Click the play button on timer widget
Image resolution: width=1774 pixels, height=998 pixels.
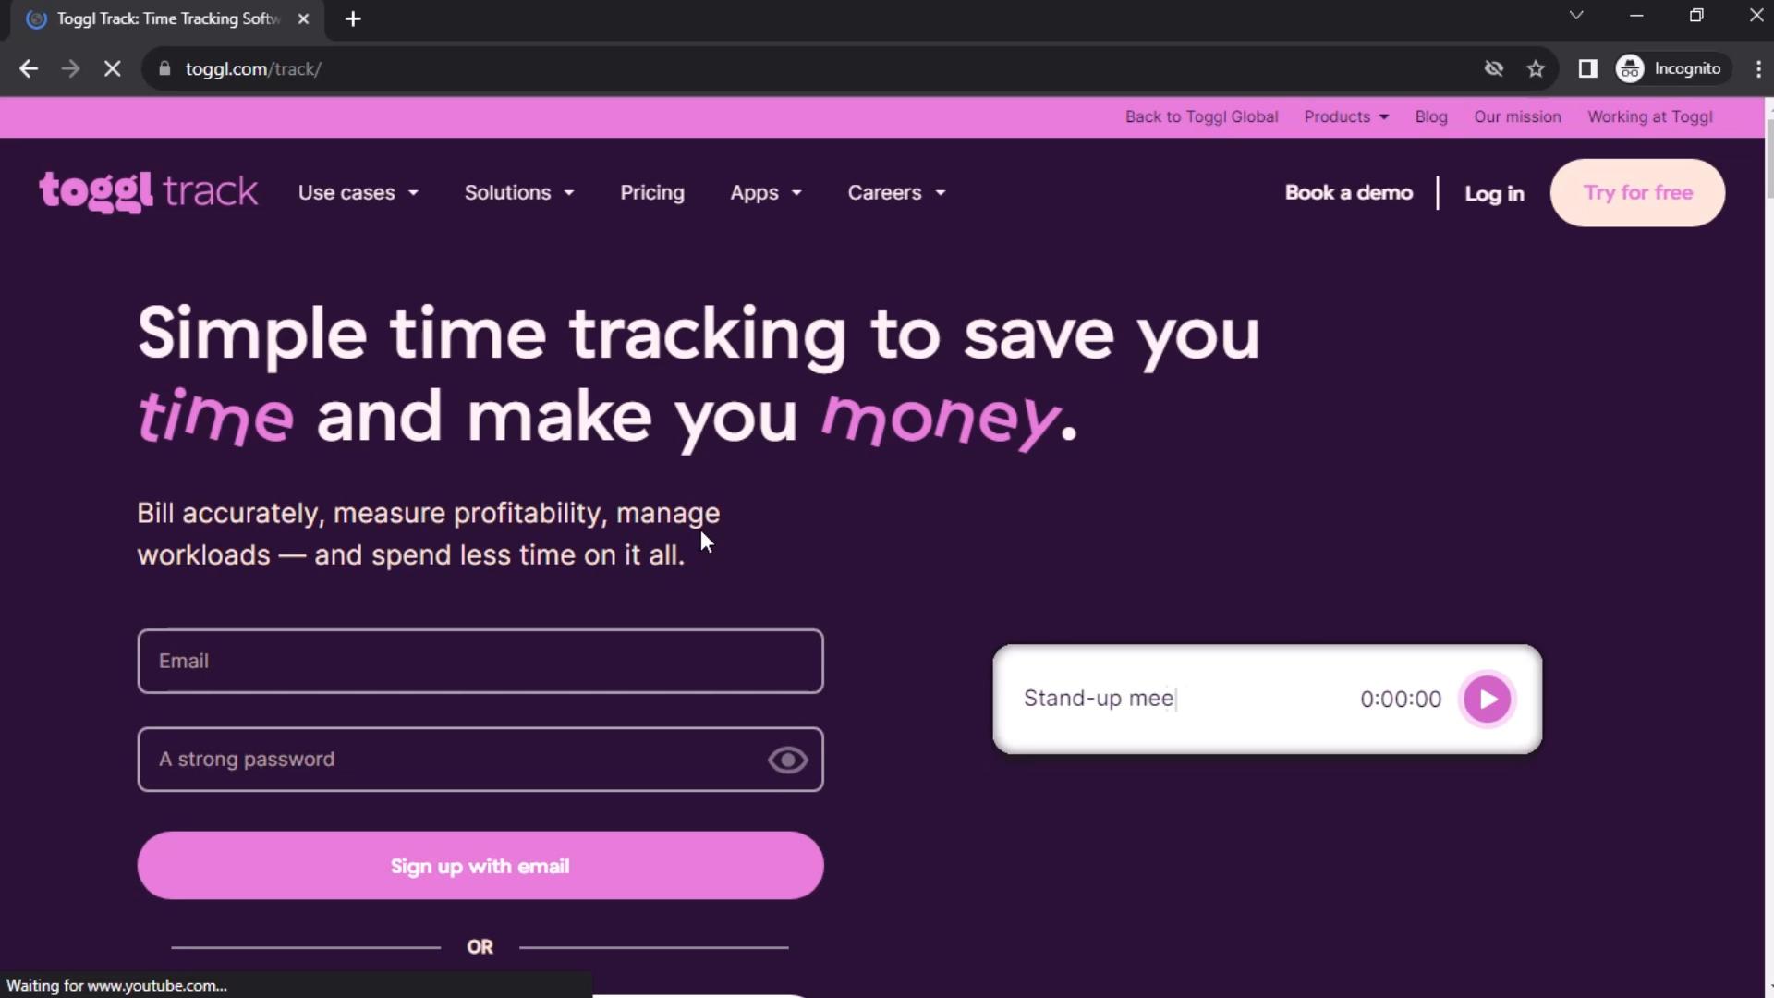coord(1488,699)
